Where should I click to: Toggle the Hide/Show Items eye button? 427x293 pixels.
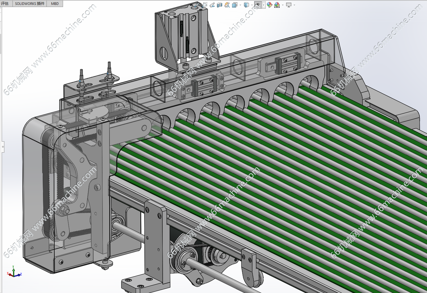pyautogui.click(x=258, y=5)
